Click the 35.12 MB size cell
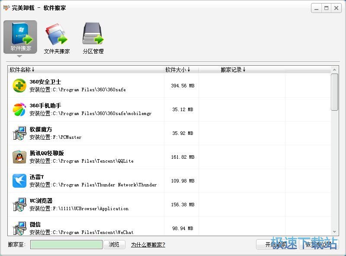346x256 pixels. pyautogui.click(x=183, y=109)
